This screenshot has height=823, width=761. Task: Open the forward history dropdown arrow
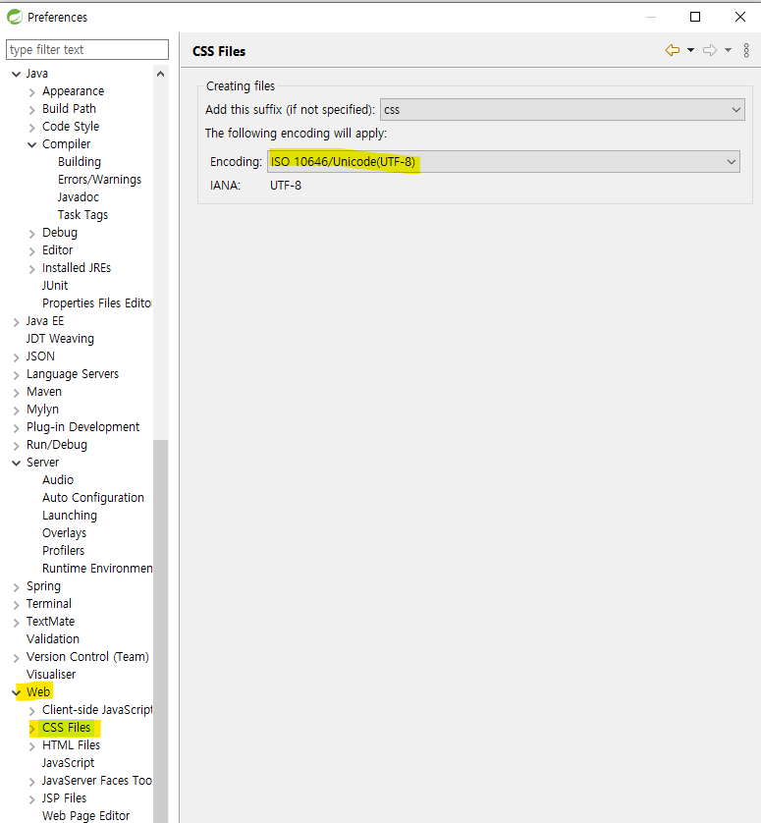pyautogui.click(x=728, y=50)
